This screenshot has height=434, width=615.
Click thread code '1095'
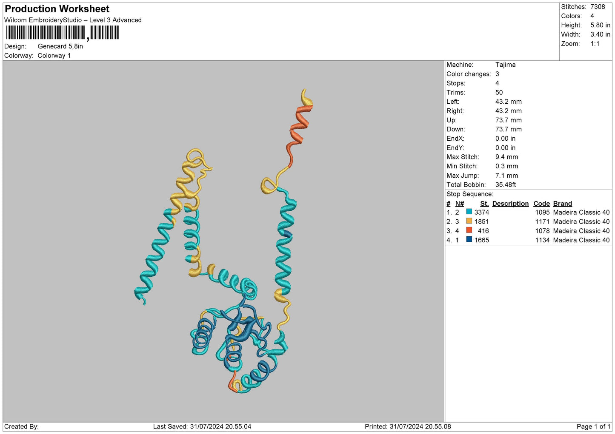pyautogui.click(x=543, y=213)
